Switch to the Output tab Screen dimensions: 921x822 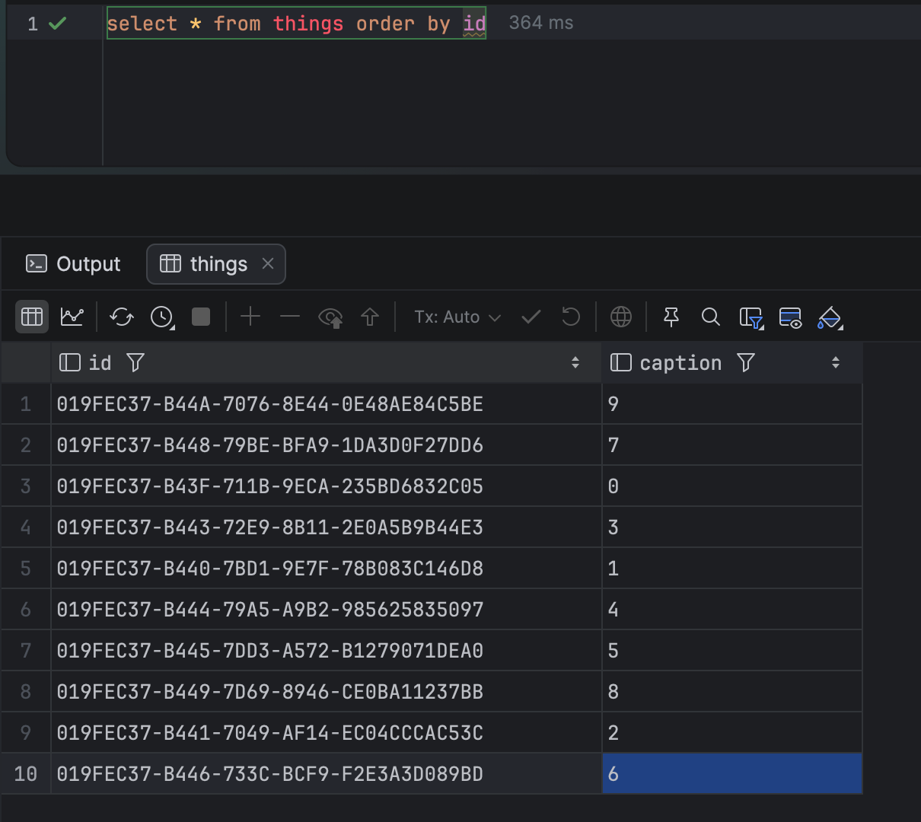pos(73,264)
